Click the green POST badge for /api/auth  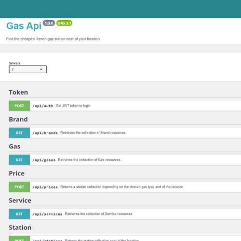(x=19, y=106)
